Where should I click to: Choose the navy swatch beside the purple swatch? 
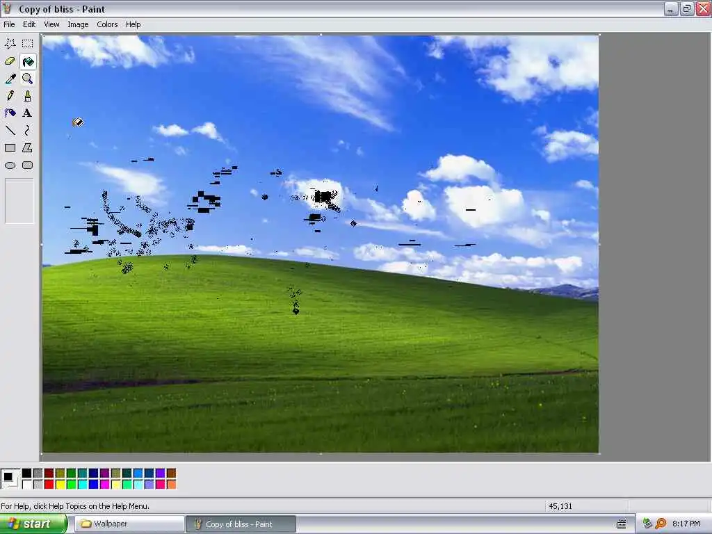[x=94, y=473]
